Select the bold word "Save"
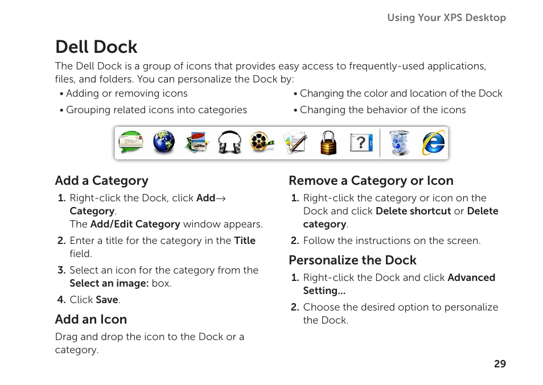This screenshot has height=385, width=543. coord(106,300)
